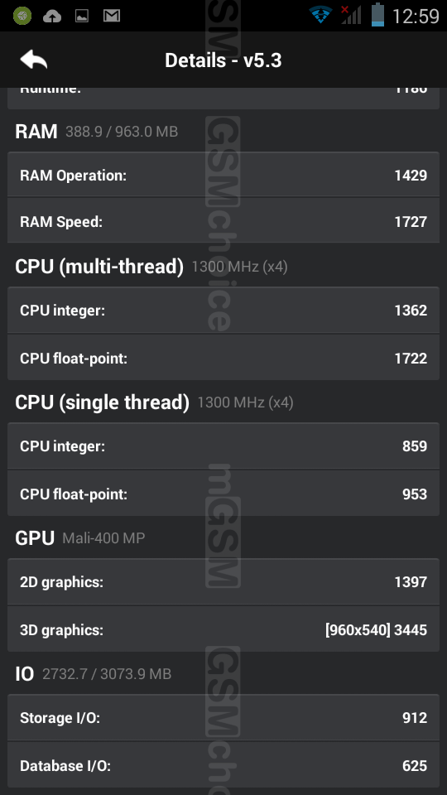This screenshot has width=447, height=795.
Task: Tap the back arrow icon
Action: [33, 60]
